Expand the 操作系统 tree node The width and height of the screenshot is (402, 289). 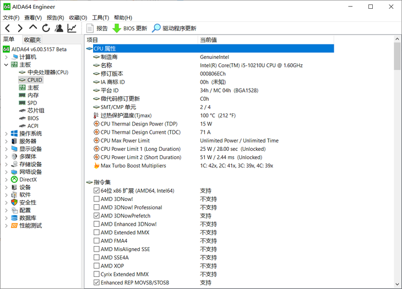coord(6,133)
